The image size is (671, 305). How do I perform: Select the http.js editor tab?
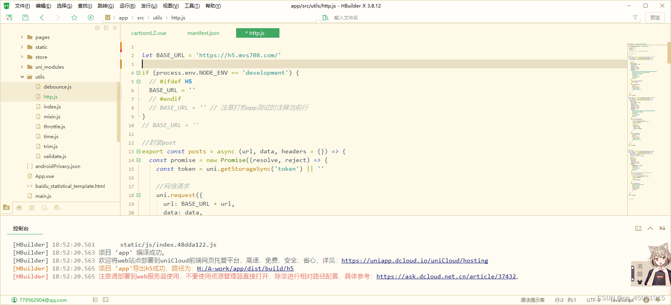tap(258, 33)
